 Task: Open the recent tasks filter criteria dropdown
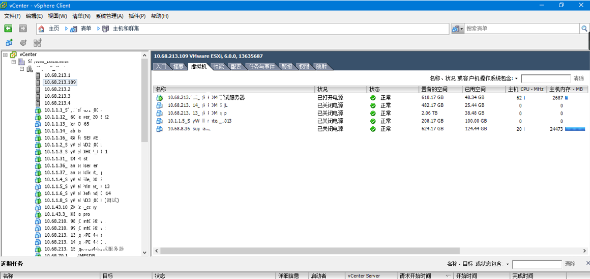point(508,264)
